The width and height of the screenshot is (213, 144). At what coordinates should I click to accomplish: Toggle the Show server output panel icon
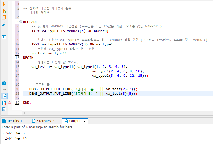pos(4,96)
